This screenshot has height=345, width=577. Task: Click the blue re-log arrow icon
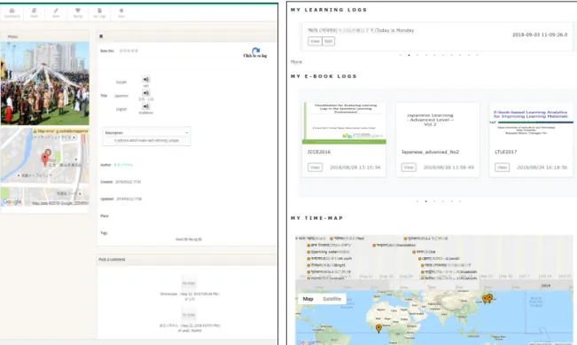tap(256, 51)
